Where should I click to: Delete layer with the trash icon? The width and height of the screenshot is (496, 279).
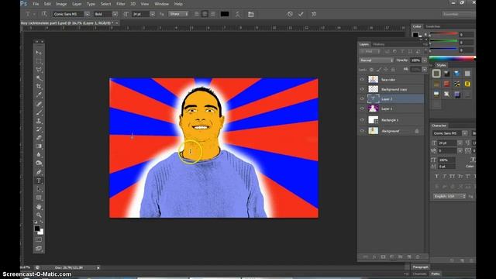(418, 257)
